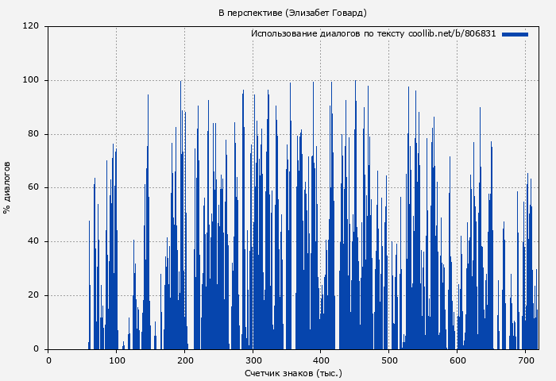Click the 600 tick on horizontal axis

tap(458, 360)
